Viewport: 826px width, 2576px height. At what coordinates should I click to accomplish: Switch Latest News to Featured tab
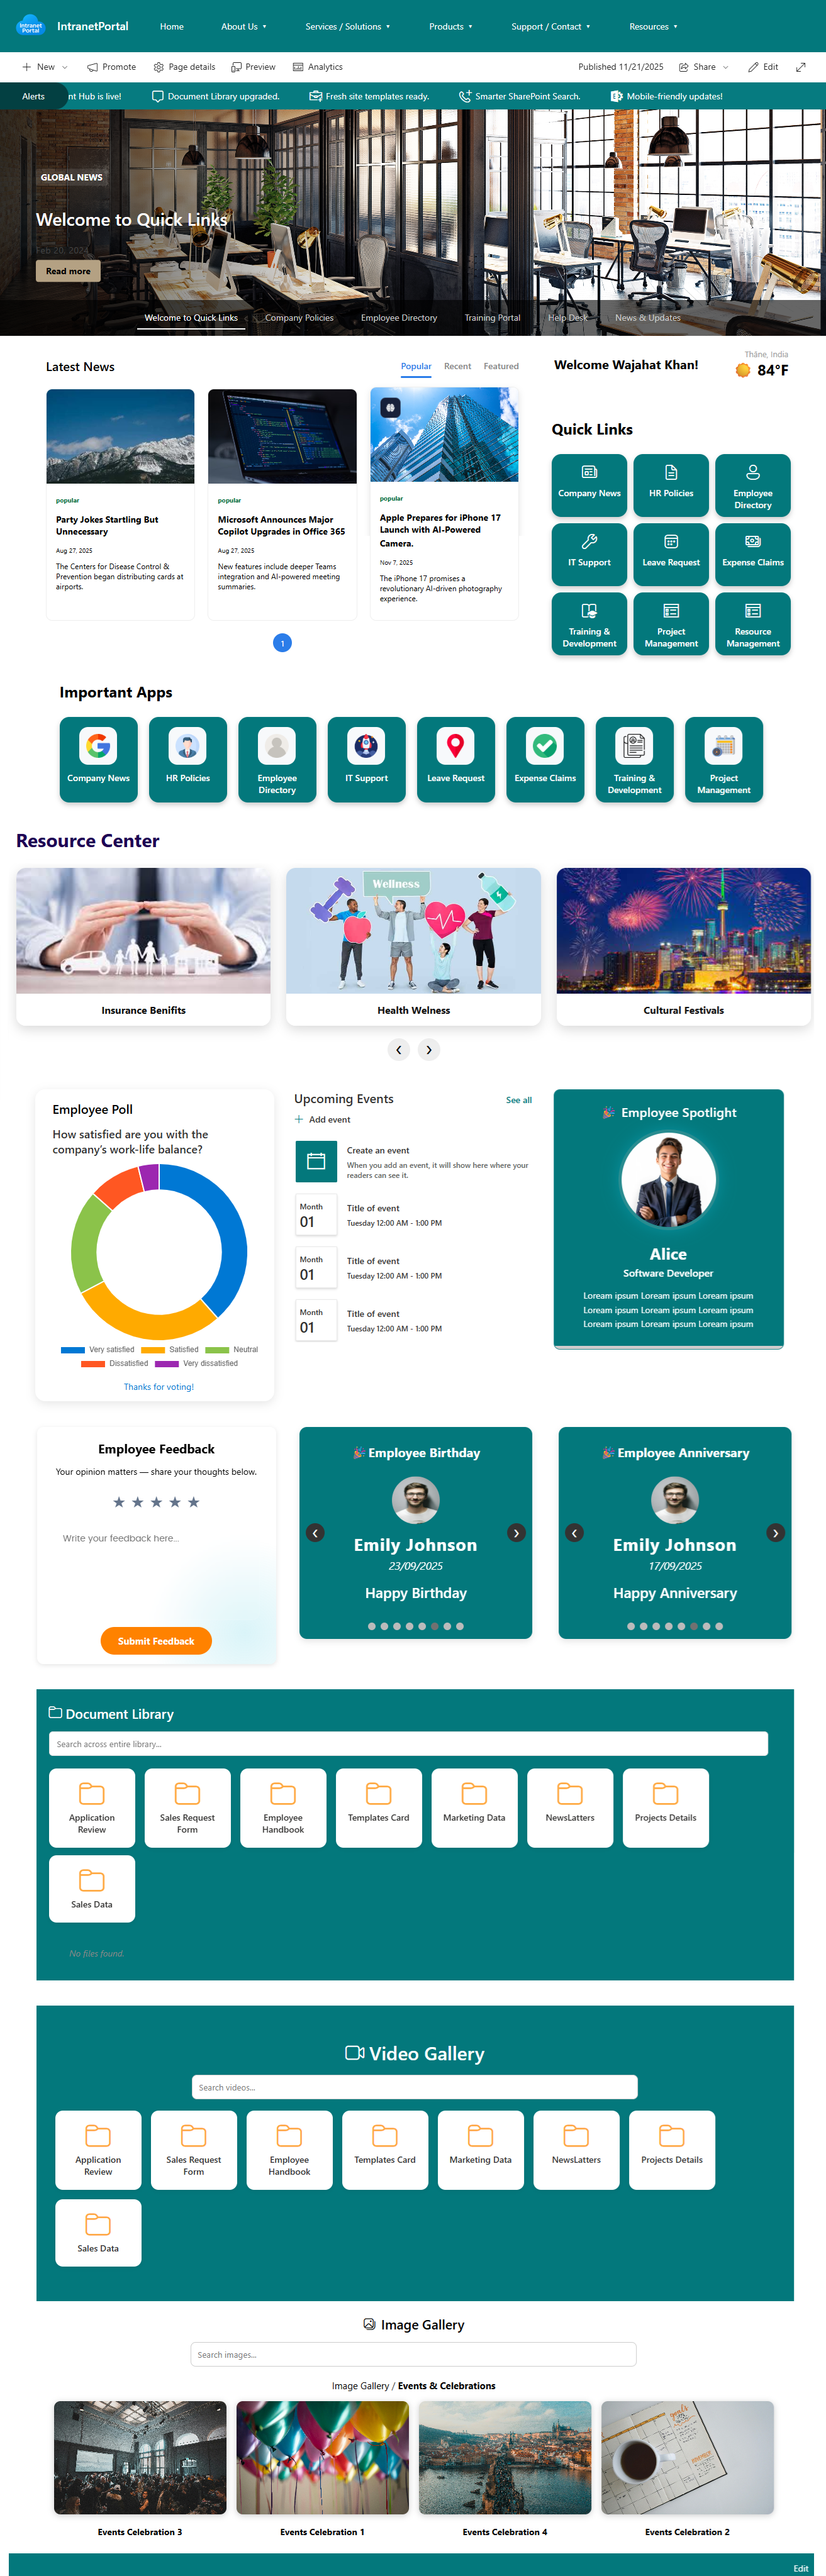pos(501,366)
